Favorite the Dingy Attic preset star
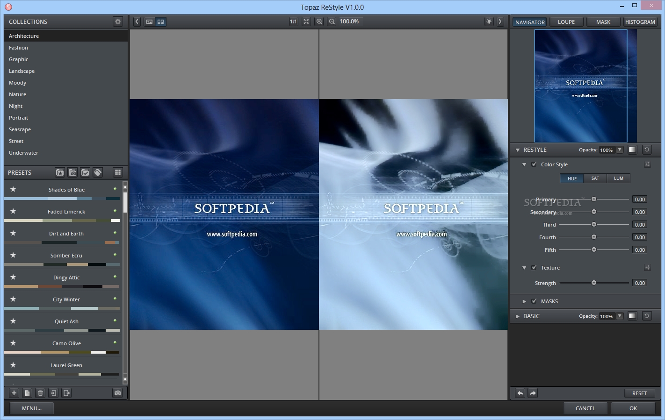The image size is (665, 420). pos(13,277)
